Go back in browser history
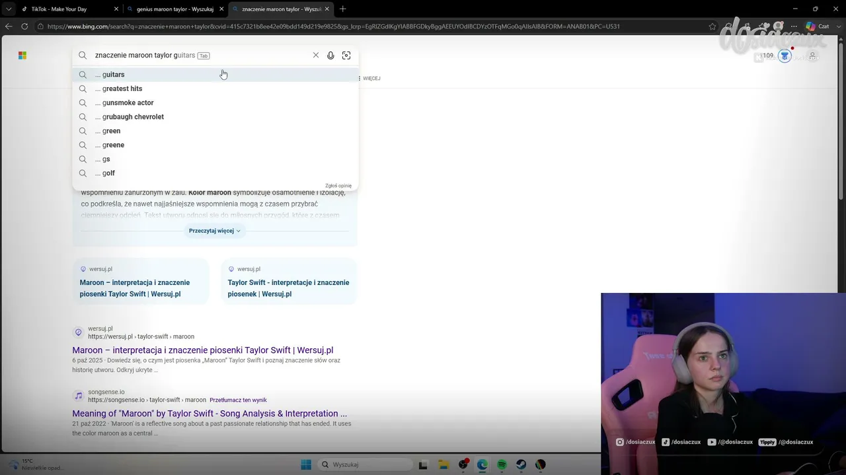This screenshot has height=475, width=846. [x=9, y=26]
